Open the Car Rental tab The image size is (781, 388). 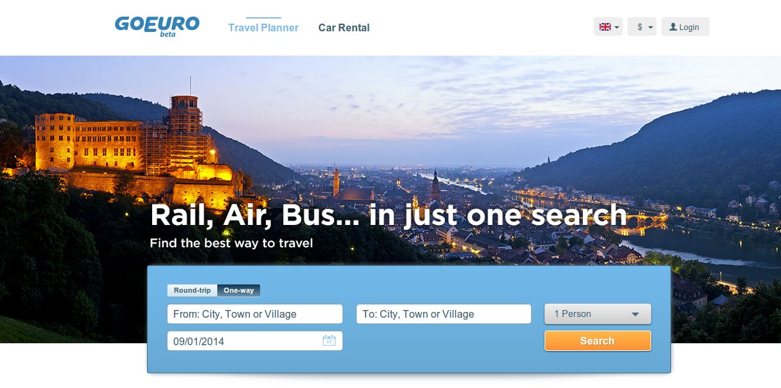coord(344,27)
